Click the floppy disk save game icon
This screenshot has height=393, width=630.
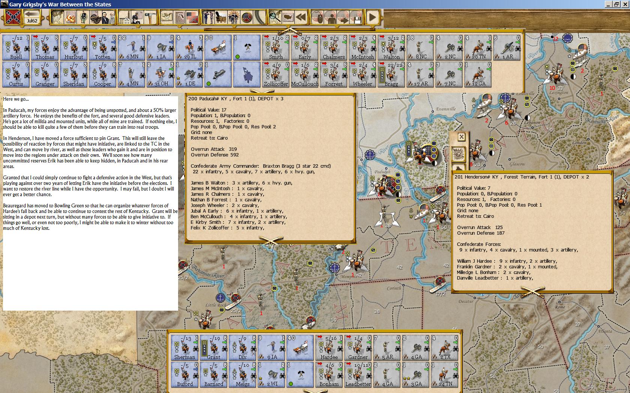point(357,17)
